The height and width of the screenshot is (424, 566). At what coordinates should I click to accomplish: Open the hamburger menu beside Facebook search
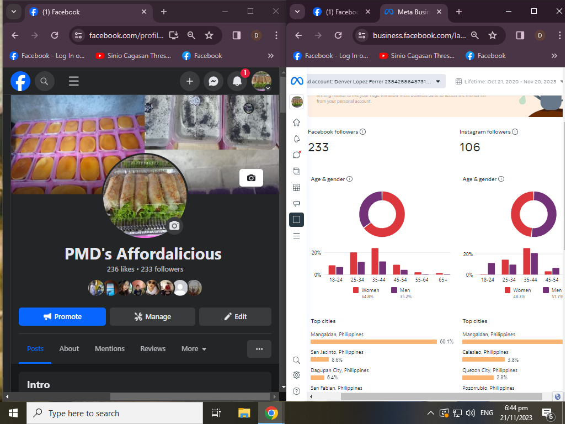(73, 81)
